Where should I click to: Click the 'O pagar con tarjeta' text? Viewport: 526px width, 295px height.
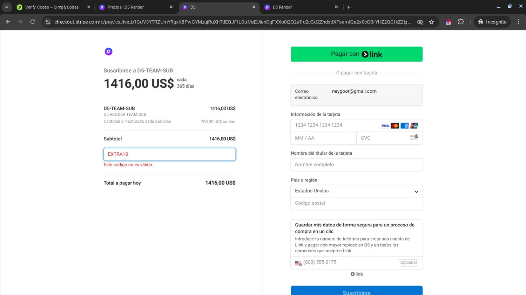coord(357,73)
